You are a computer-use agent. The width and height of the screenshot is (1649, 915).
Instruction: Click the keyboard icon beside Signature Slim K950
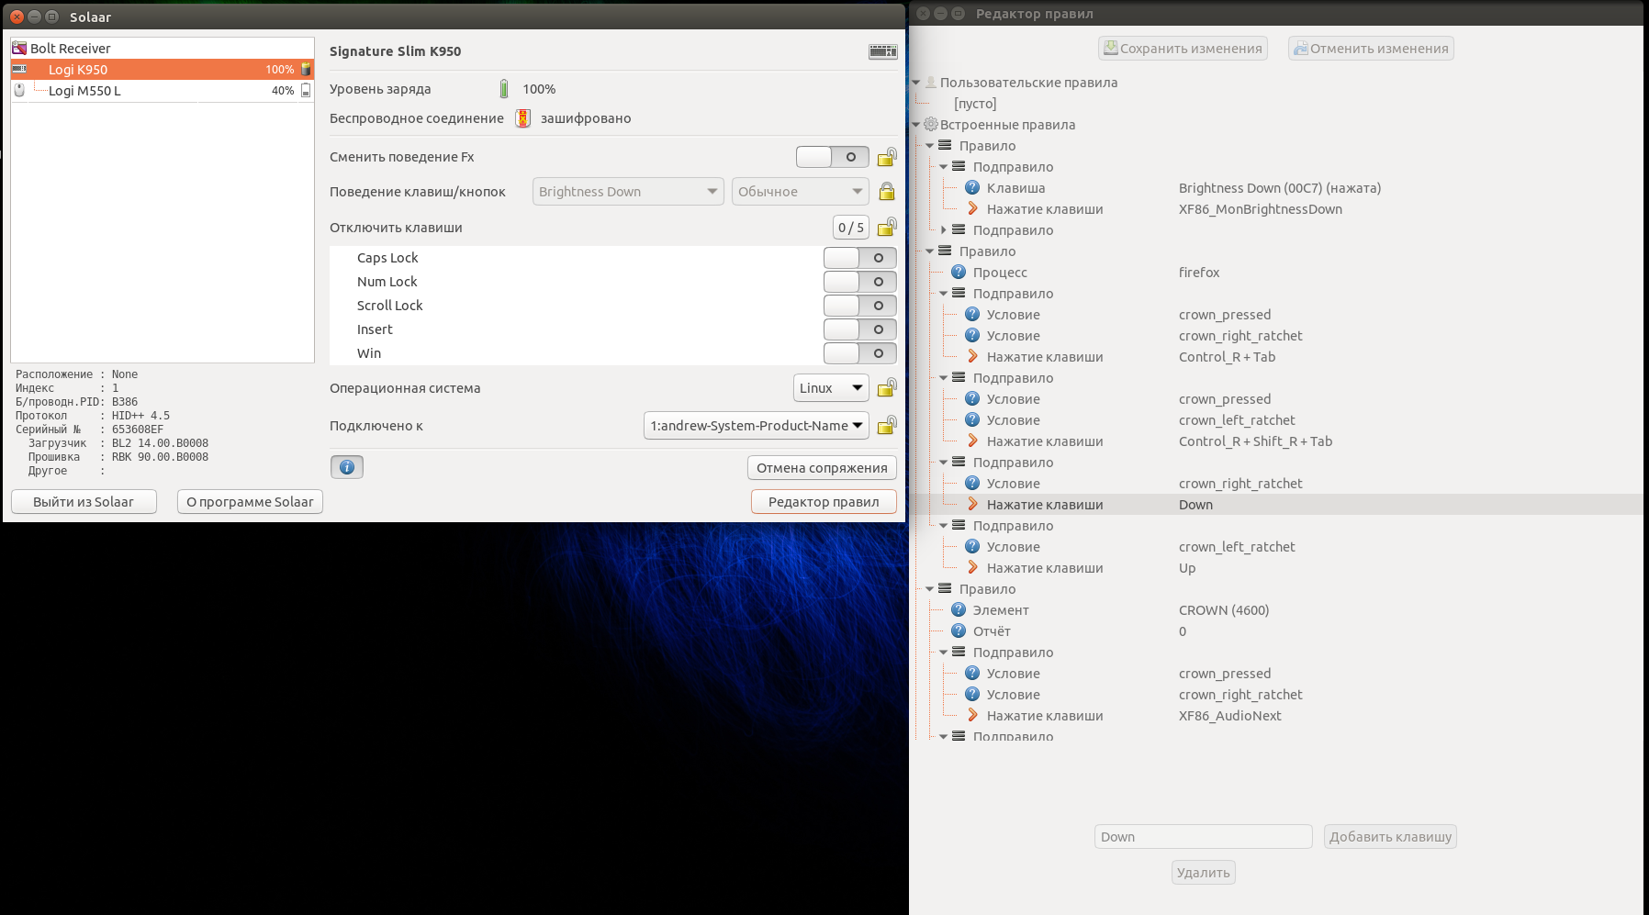click(x=882, y=51)
